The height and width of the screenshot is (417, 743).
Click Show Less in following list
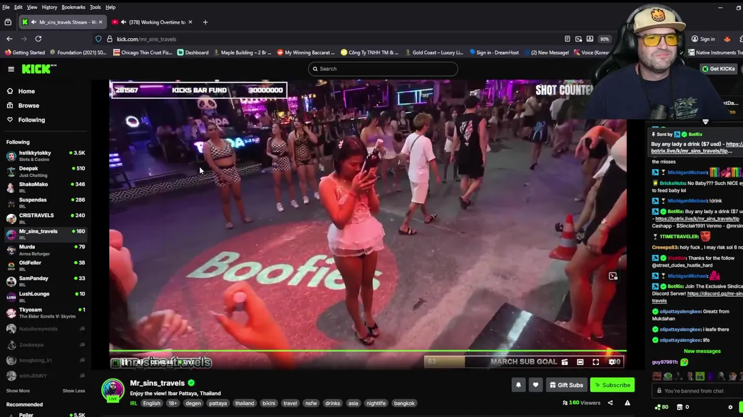[x=74, y=391]
